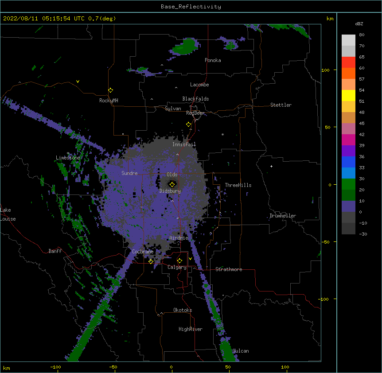Screen dimensions: 382x373
Task: Click the bright green 20-30 dBZ swatch
Action: (348, 184)
